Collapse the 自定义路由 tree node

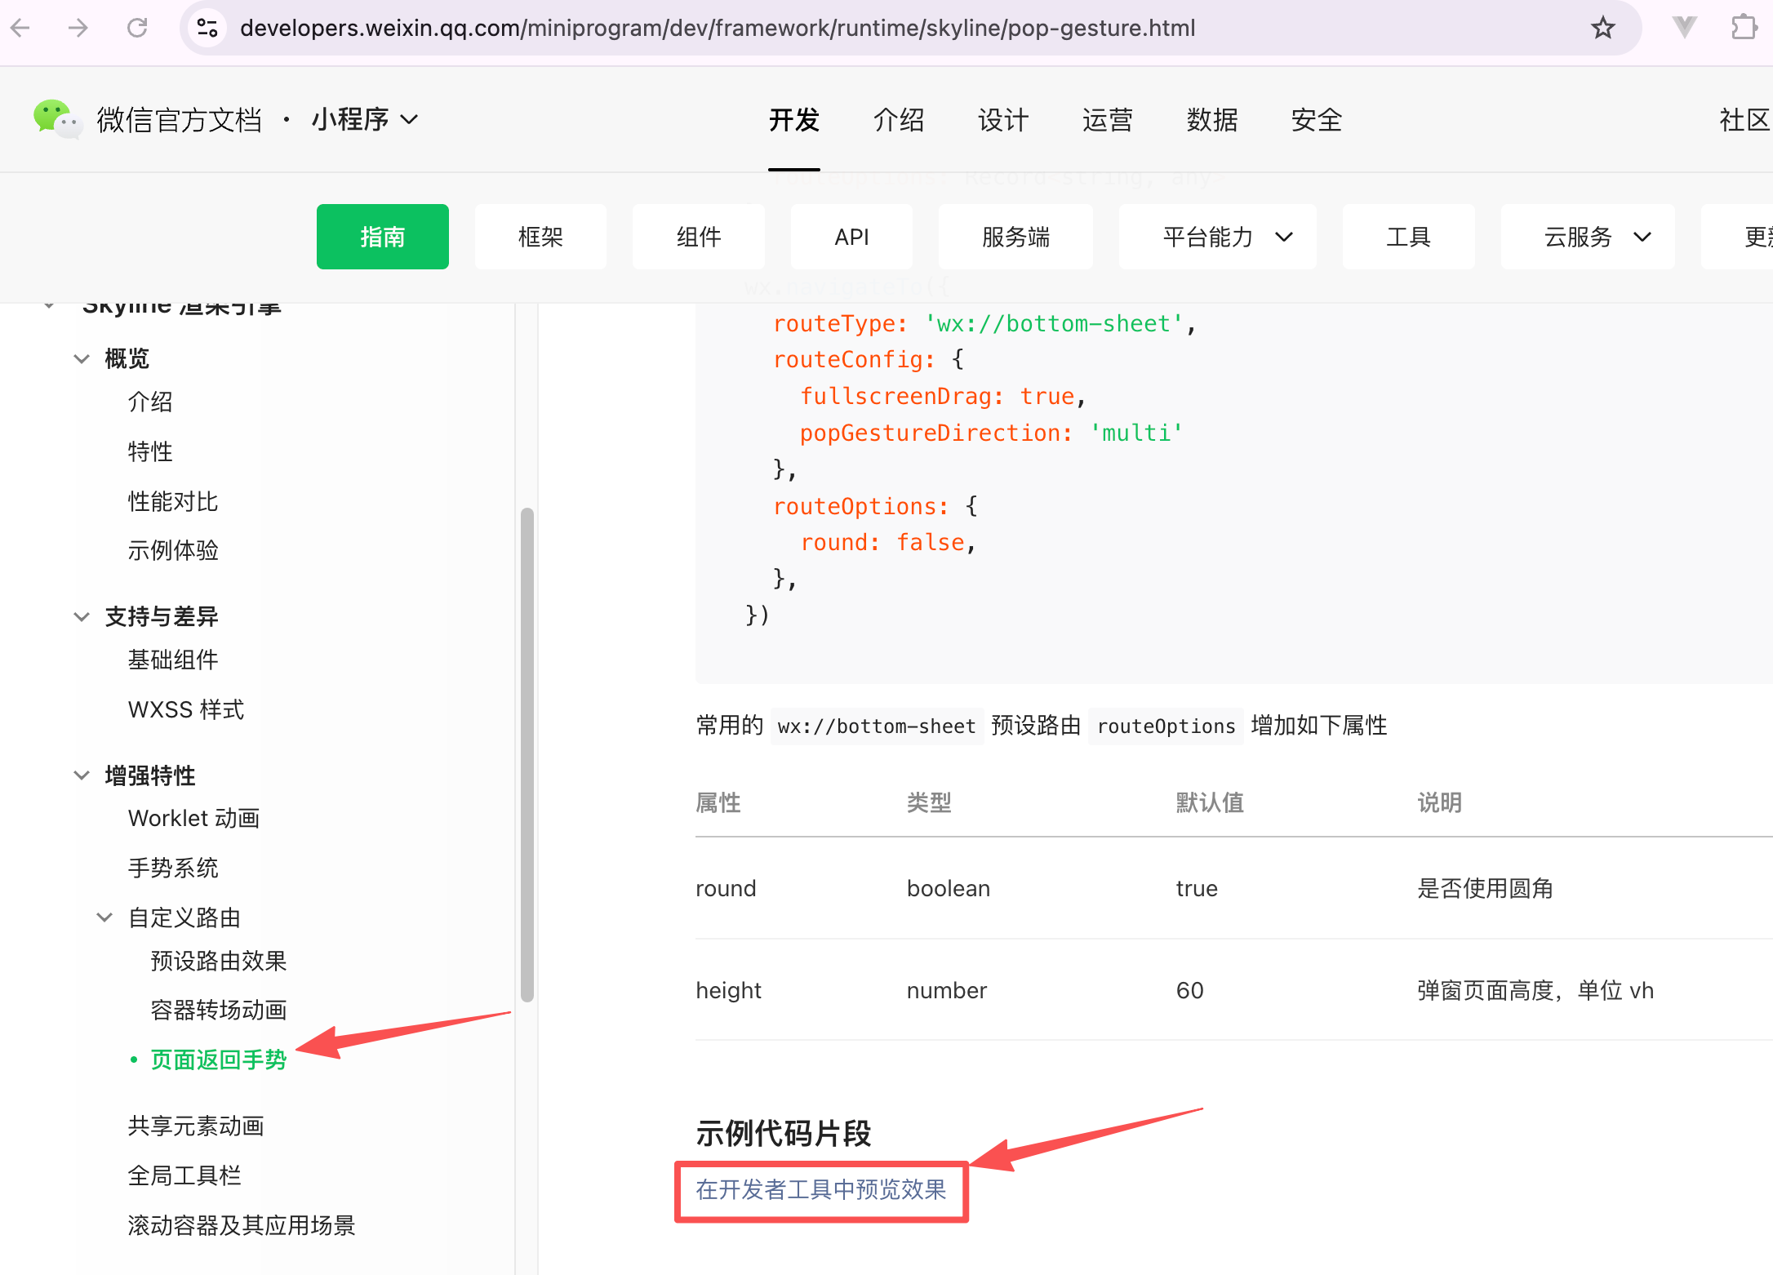click(104, 917)
